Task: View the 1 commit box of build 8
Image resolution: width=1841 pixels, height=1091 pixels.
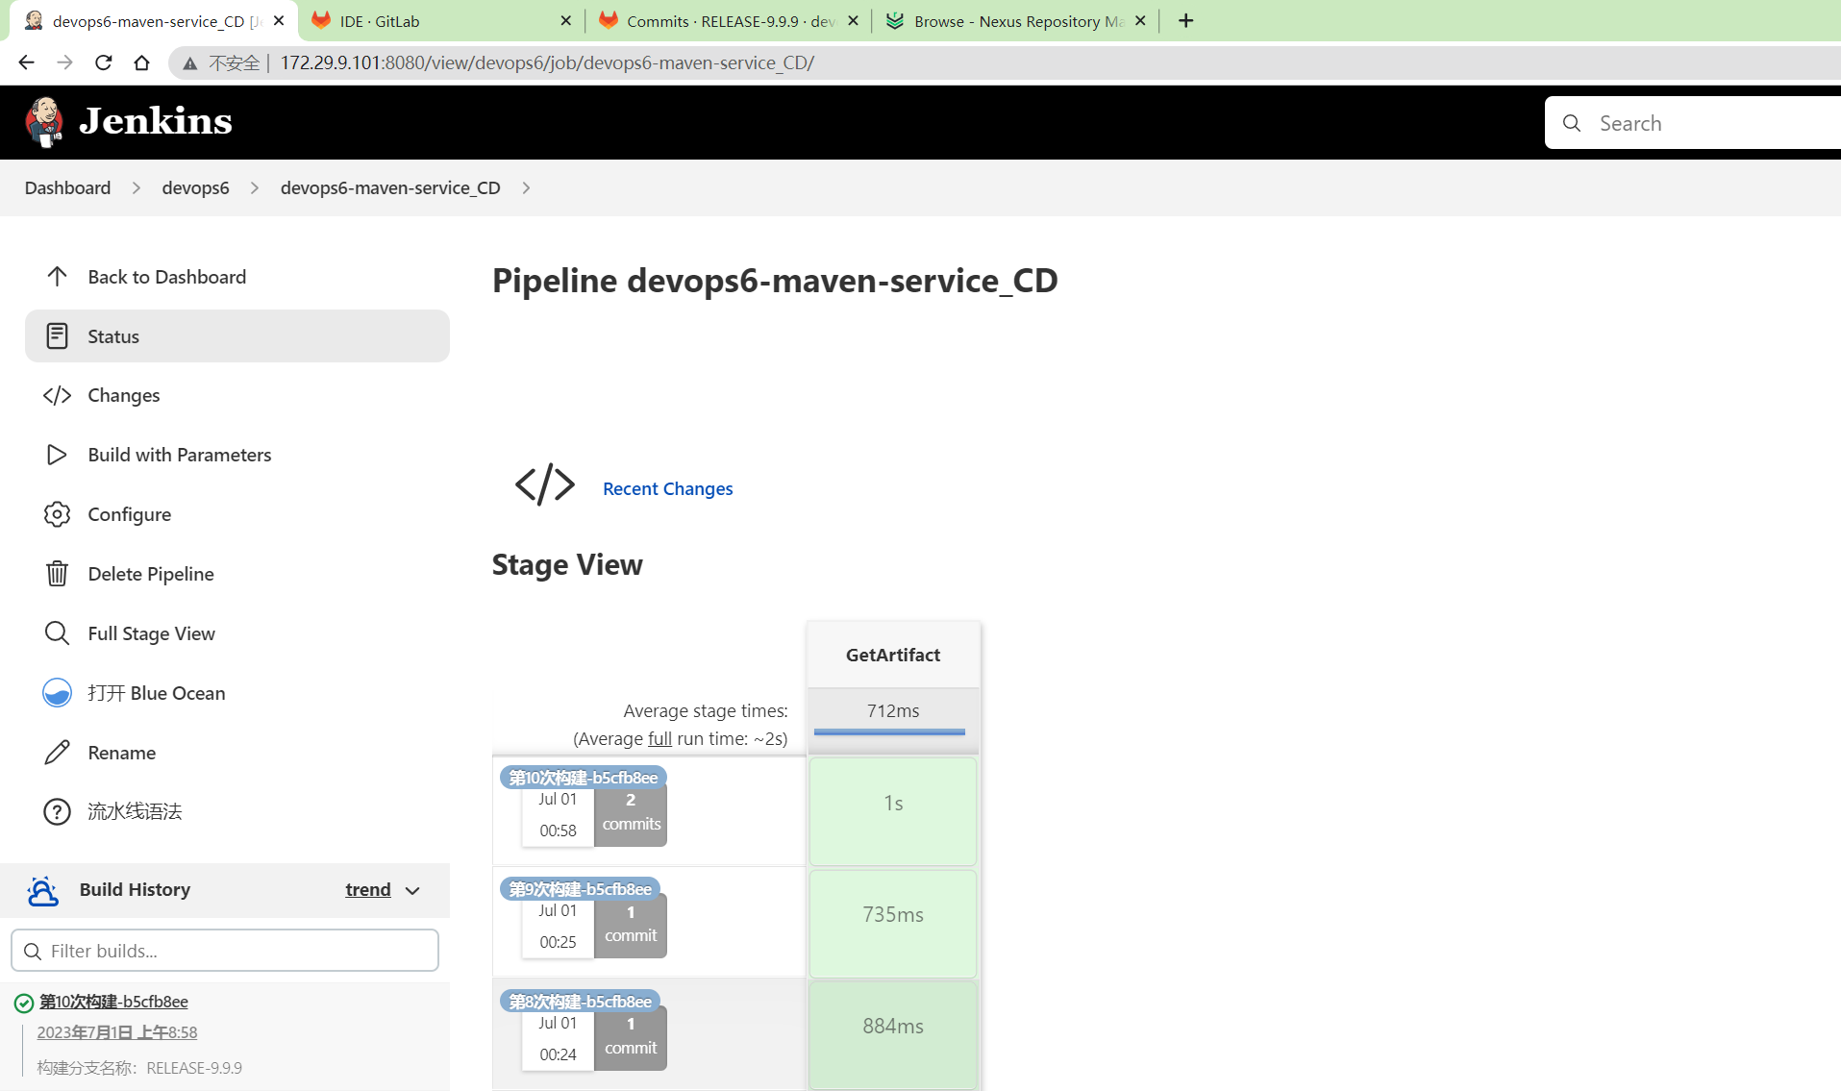Action: 631,1039
